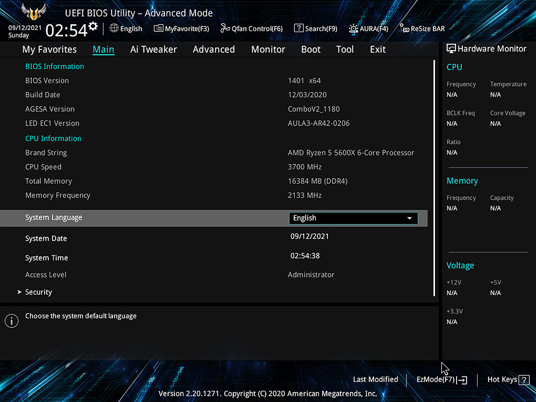
Task: Click Search(F9) label
Action: coord(321,29)
